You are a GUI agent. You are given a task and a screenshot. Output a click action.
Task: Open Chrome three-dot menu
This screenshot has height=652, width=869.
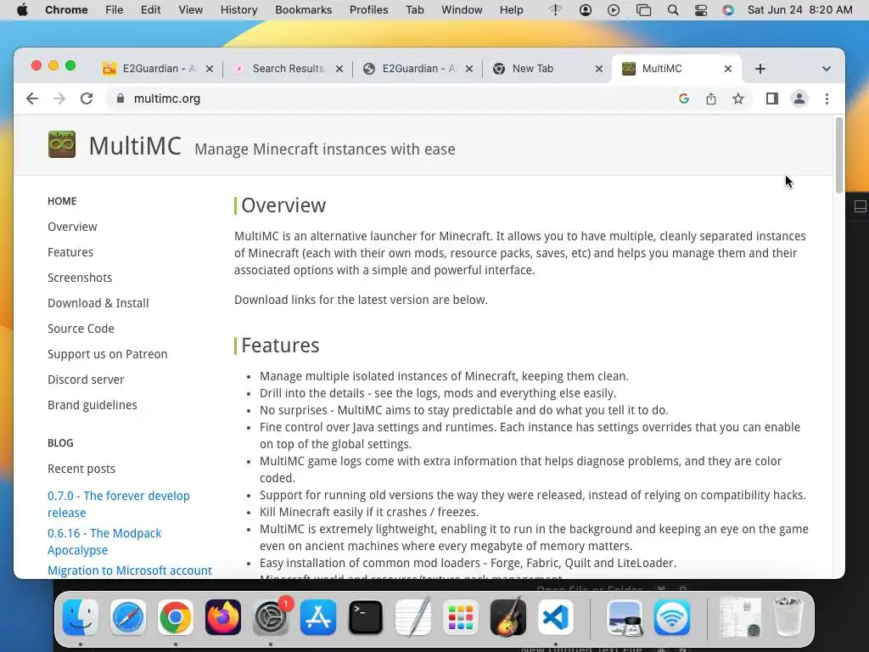click(827, 98)
